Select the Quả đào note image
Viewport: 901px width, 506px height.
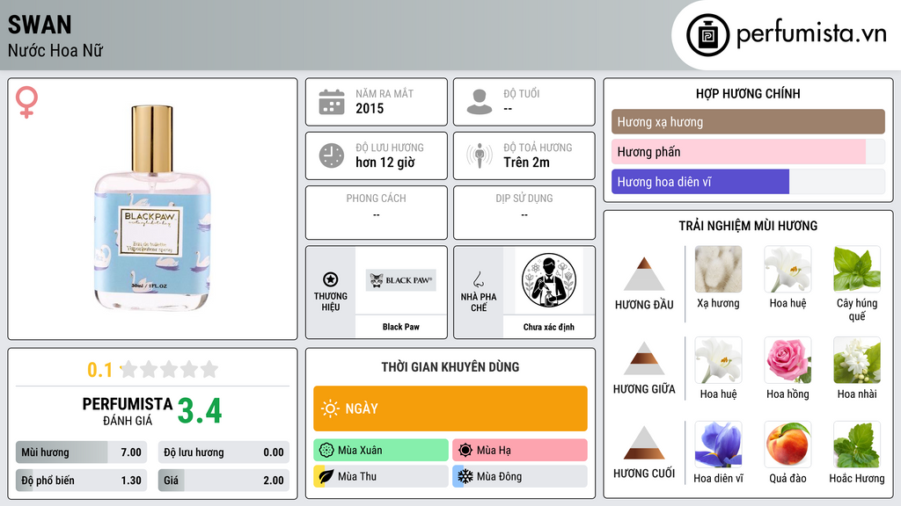pyautogui.click(x=787, y=444)
